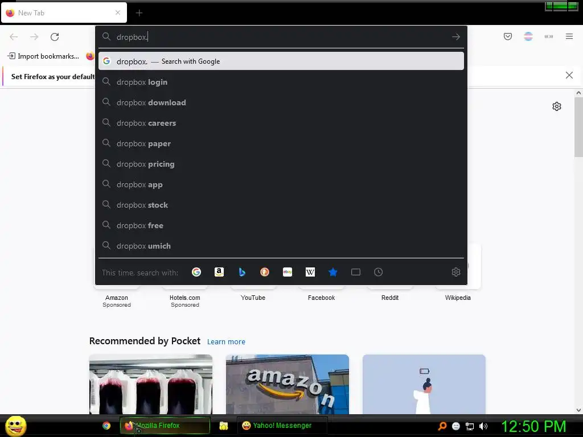
Task: Open the Firefox account avatar
Action: pyautogui.click(x=528, y=36)
